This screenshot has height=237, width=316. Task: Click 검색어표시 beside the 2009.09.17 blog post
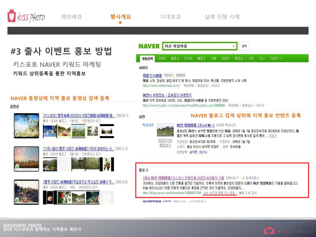(252, 178)
